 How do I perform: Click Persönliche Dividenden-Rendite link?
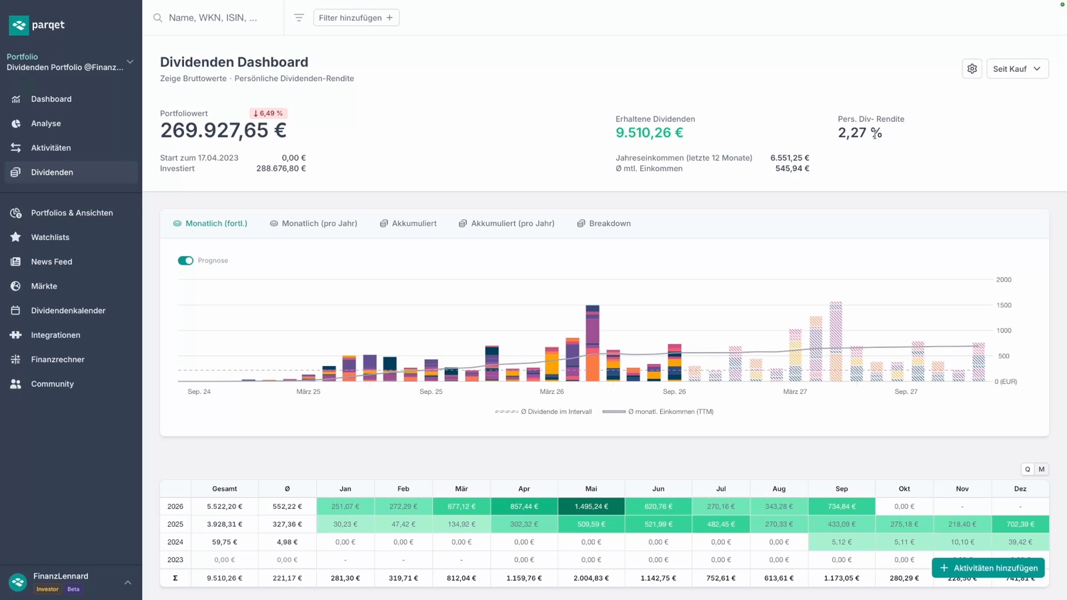(x=294, y=79)
